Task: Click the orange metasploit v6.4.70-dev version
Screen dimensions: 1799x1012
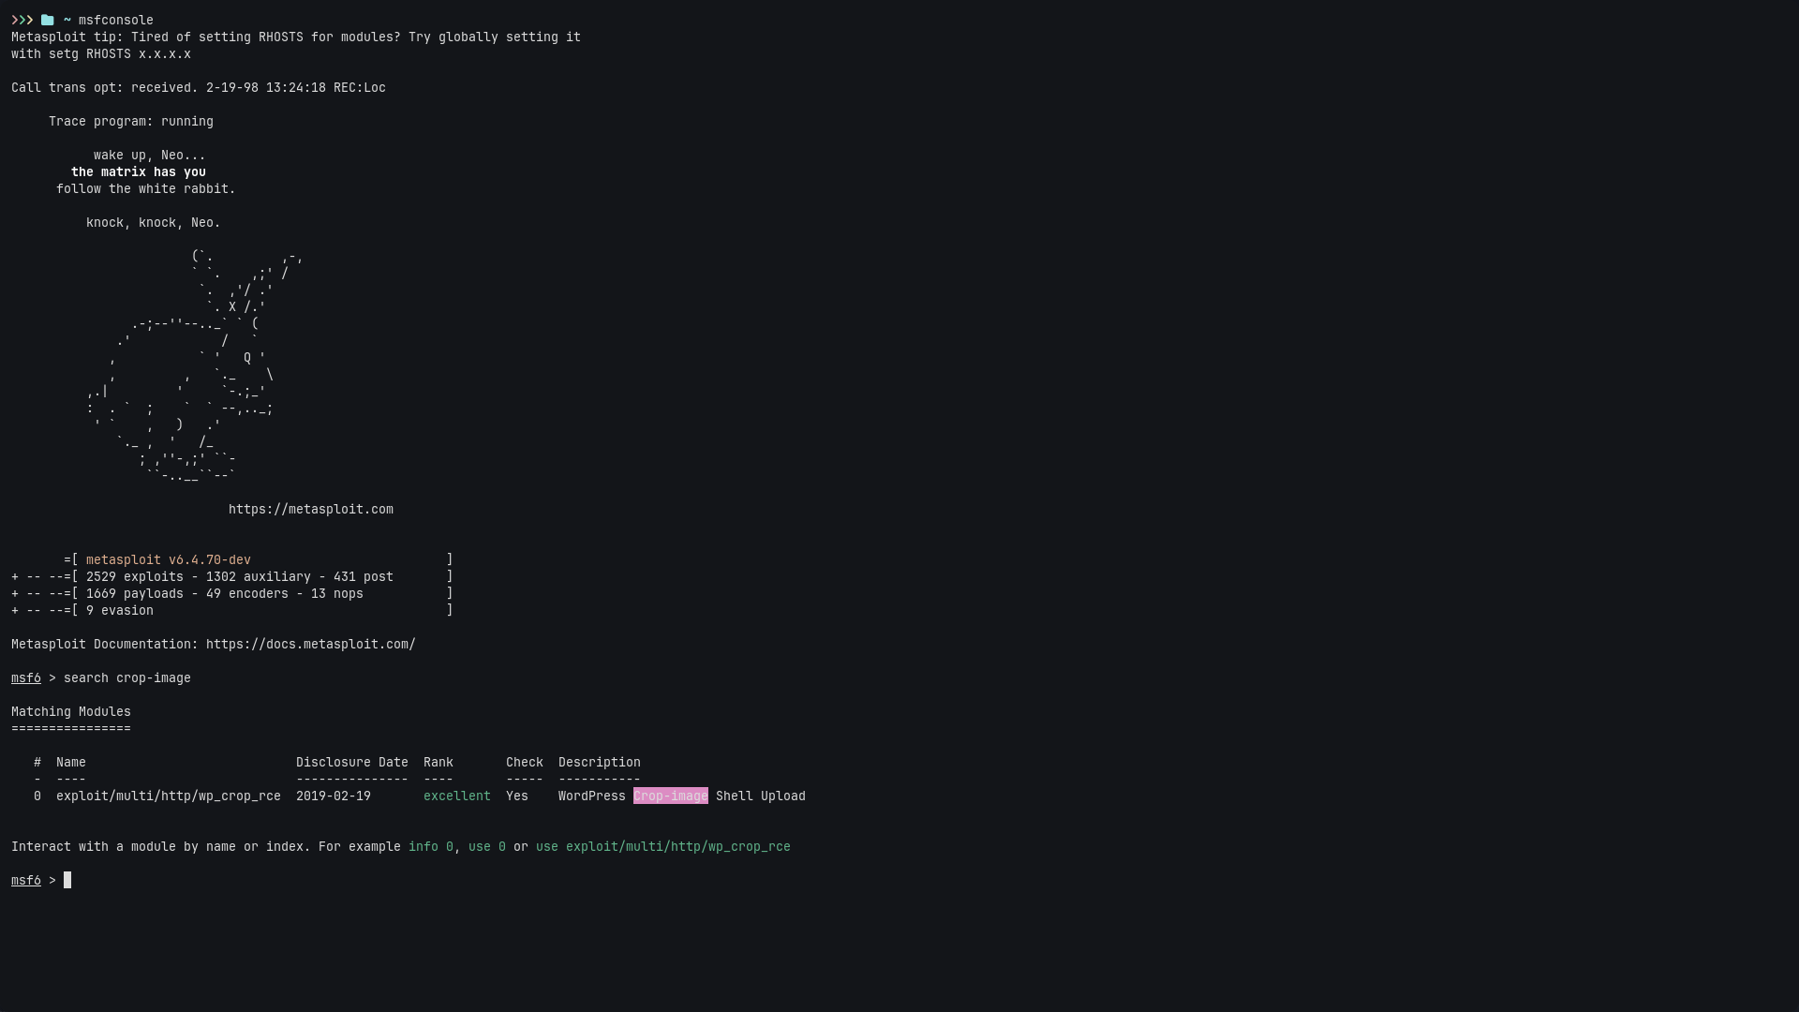Action: pos(168,560)
